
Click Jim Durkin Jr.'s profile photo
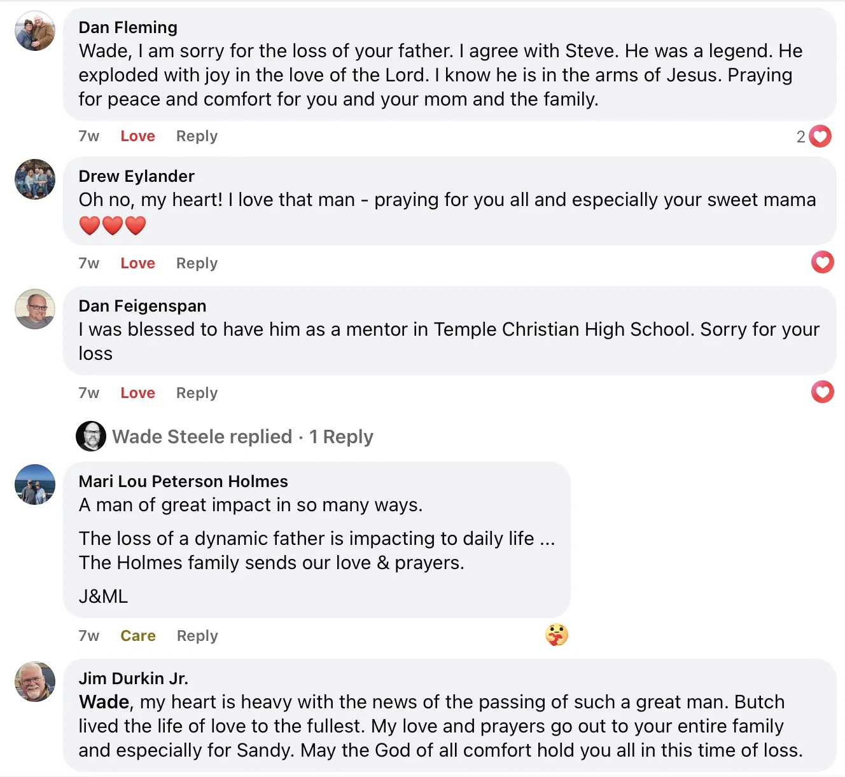pyautogui.click(x=35, y=682)
